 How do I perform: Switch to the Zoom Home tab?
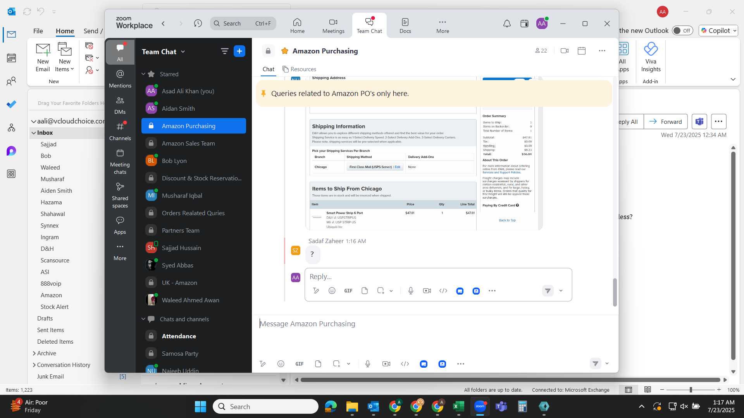tap(297, 26)
